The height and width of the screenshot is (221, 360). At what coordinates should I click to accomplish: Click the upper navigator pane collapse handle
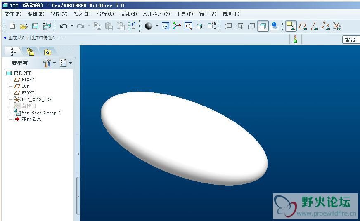click(x=78, y=154)
